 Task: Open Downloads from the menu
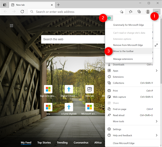pyautogui.click(x=133, y=64)
